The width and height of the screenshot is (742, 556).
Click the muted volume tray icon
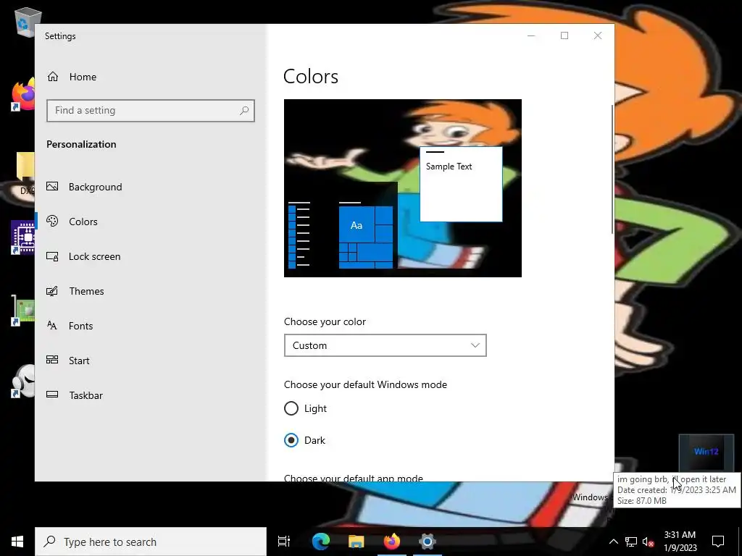649,542
